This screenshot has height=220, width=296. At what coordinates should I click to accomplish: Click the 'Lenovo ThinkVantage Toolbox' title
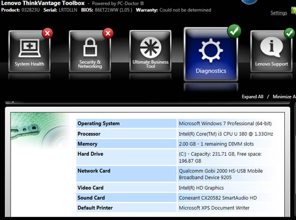(43, 3)
